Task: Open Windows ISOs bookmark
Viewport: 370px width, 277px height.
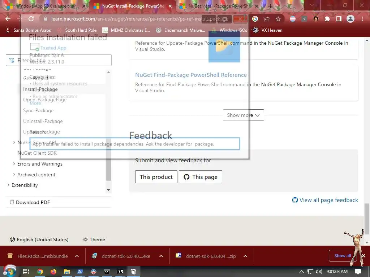Action: pyautogui.click(x=229, y=30)
